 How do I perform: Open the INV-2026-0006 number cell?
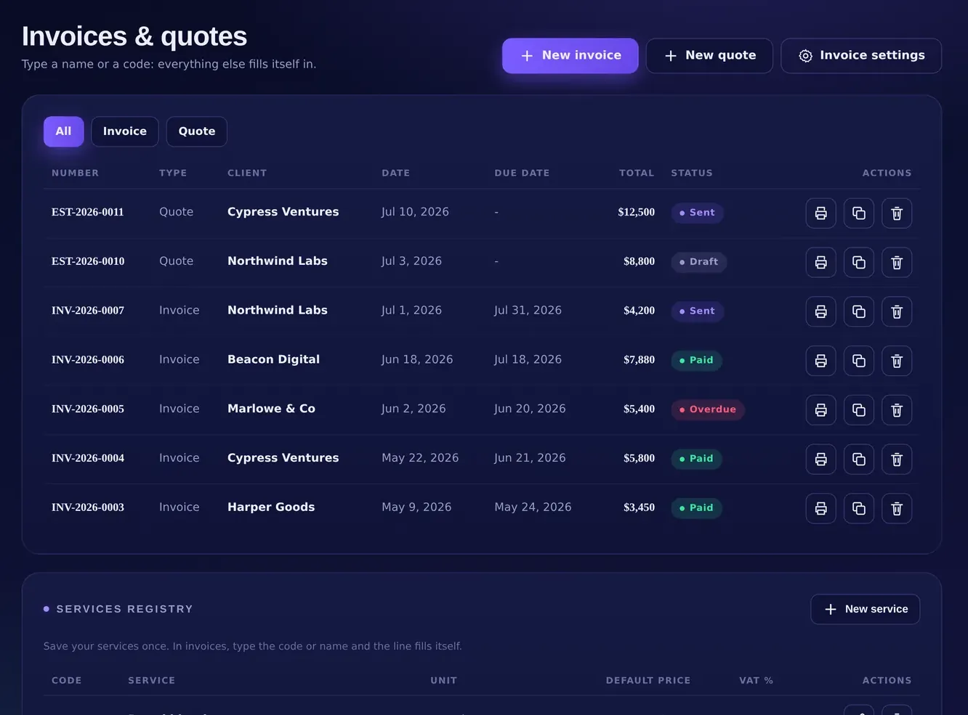88,360
